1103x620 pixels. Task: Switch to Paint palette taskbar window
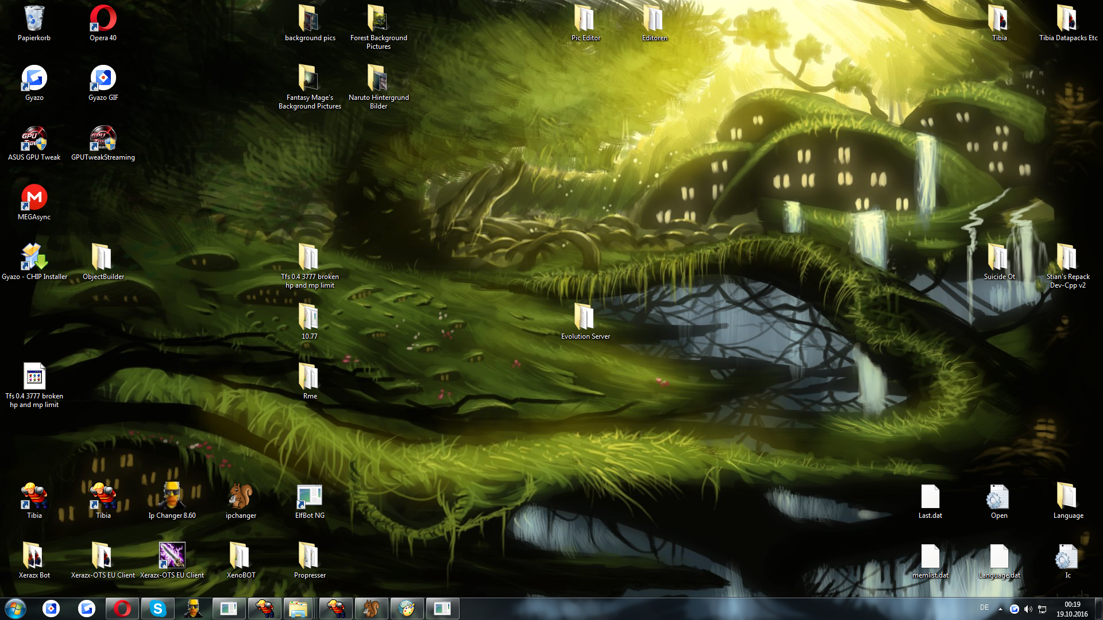coord(407,609)
